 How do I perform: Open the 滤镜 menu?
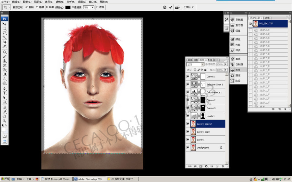coord(60,2)
